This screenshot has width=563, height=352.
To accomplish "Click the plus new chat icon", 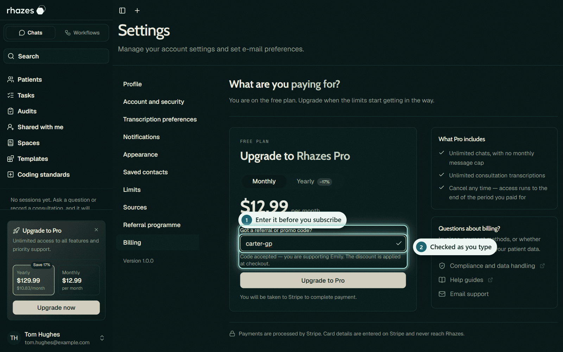I will pos(137,11).
